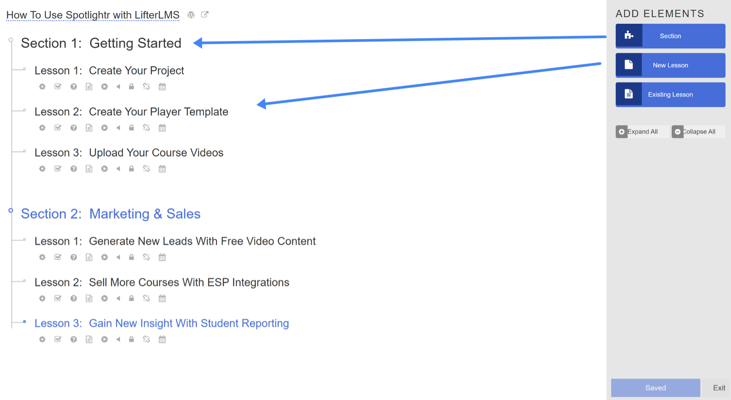
Task: Click question mark icon under Upload Your Course Videos
Action: (x=74, y=168)
